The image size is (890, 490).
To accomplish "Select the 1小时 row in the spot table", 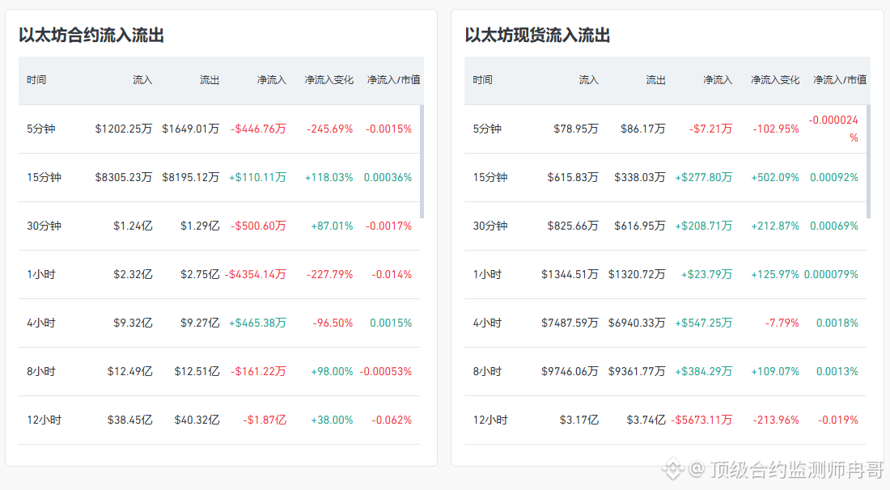I will 665,274.
